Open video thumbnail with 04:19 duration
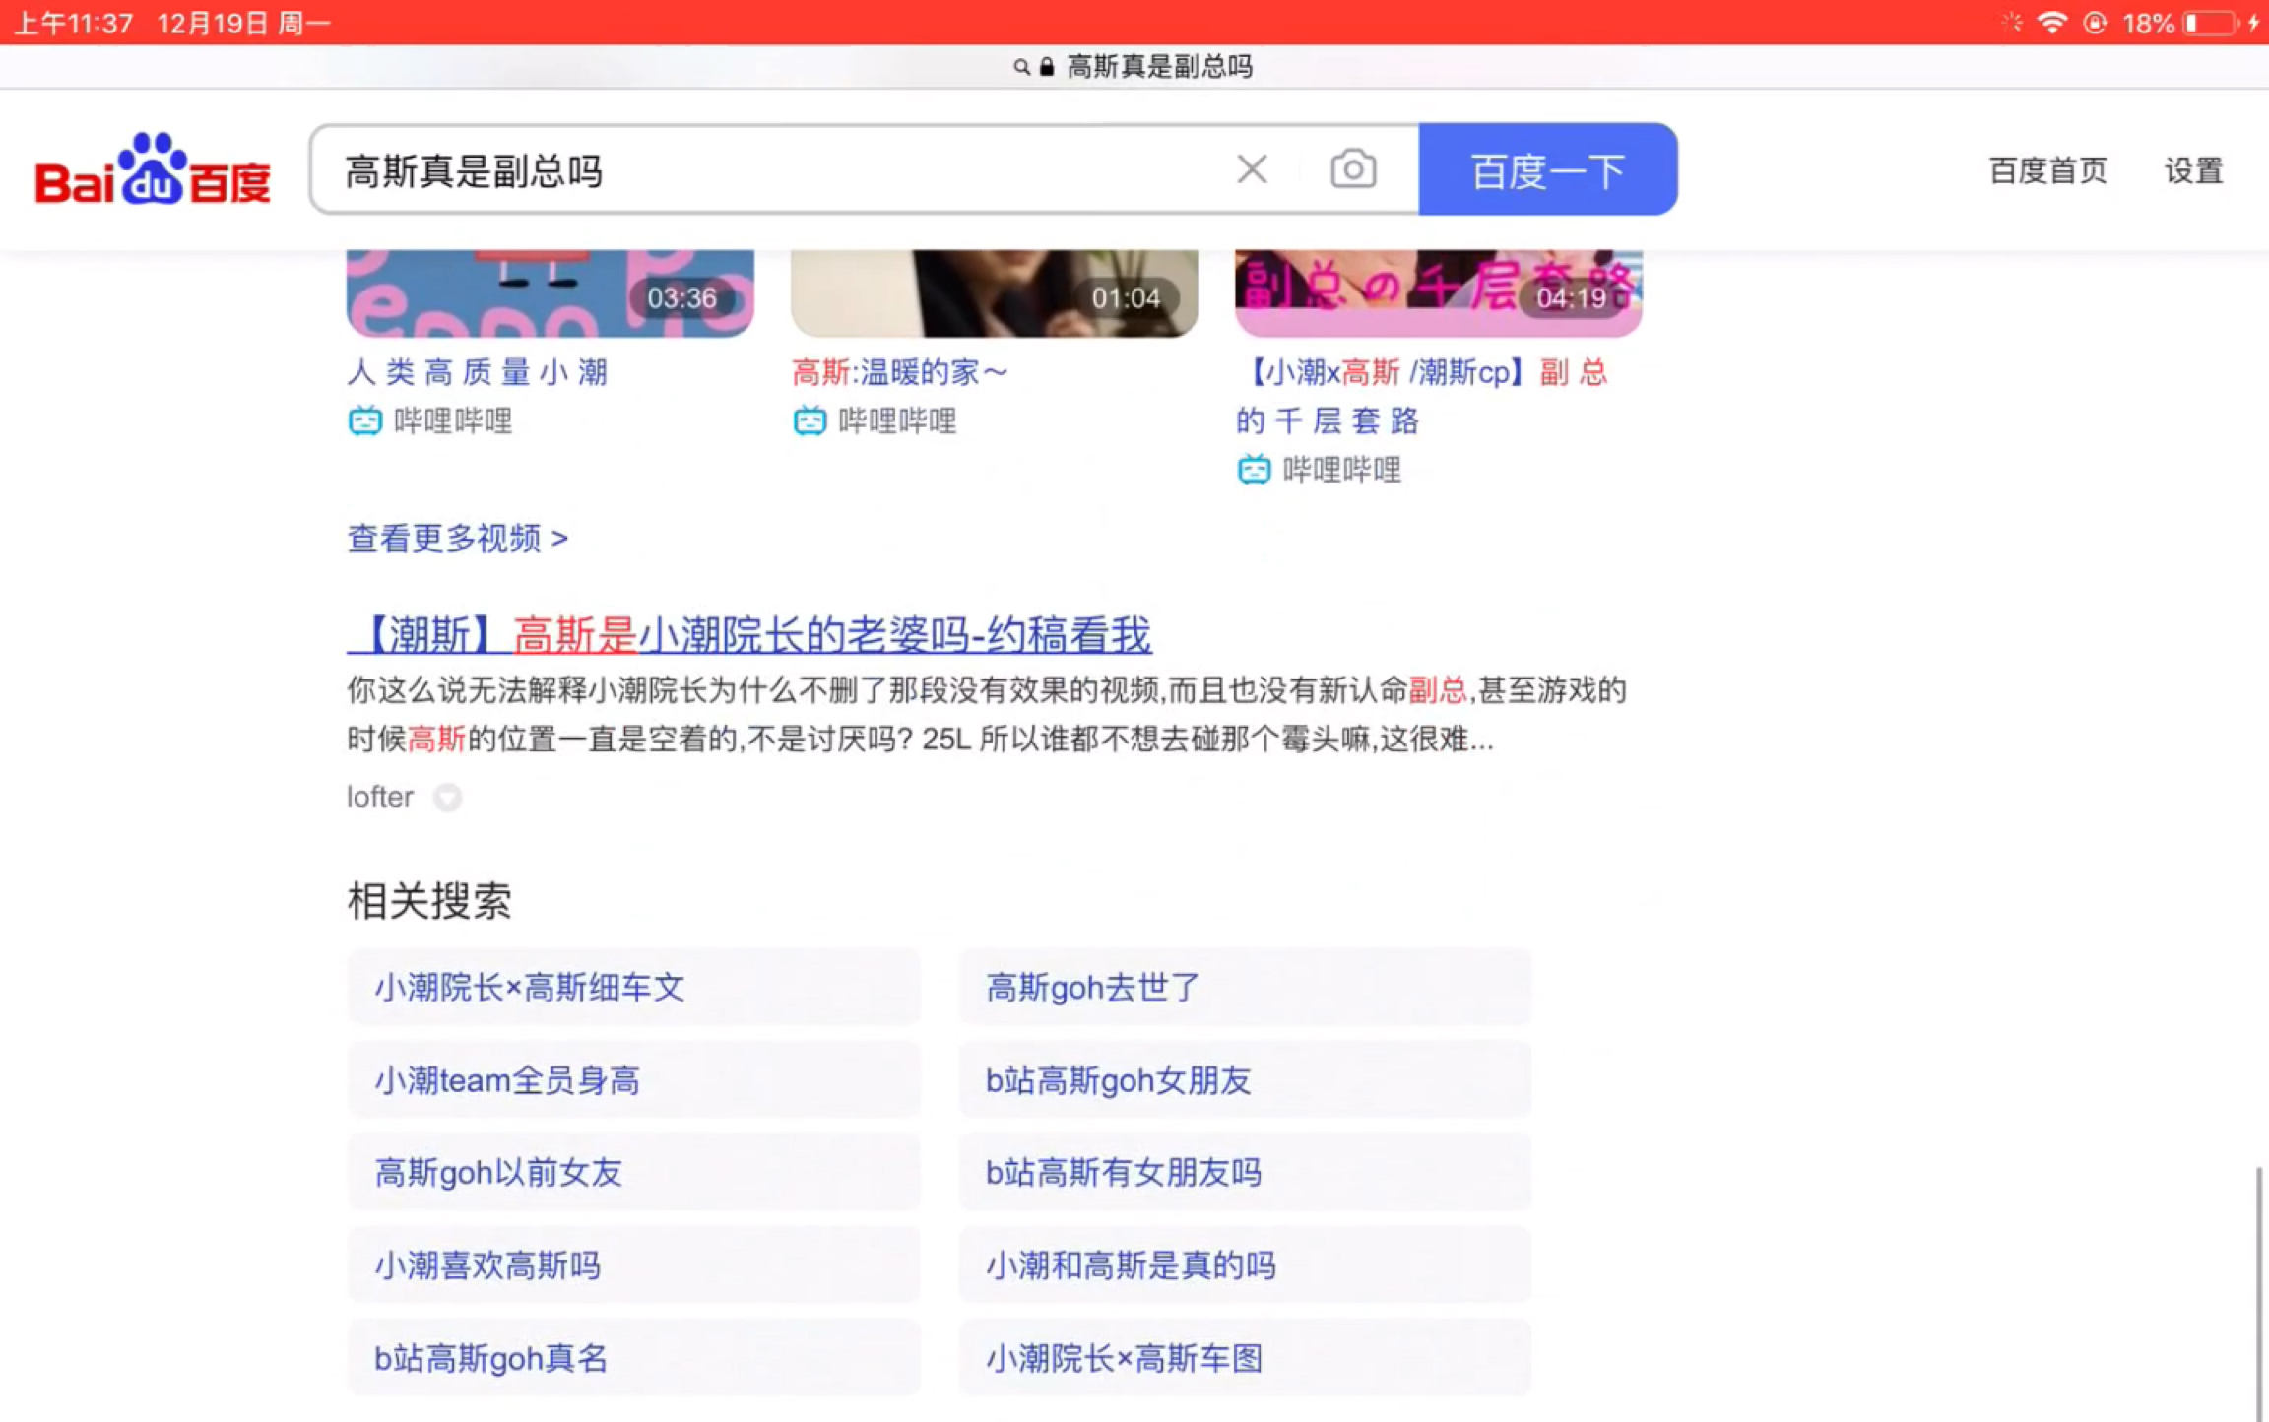This screenshot has height=1422, width=2269. (x=1439, y=293)
